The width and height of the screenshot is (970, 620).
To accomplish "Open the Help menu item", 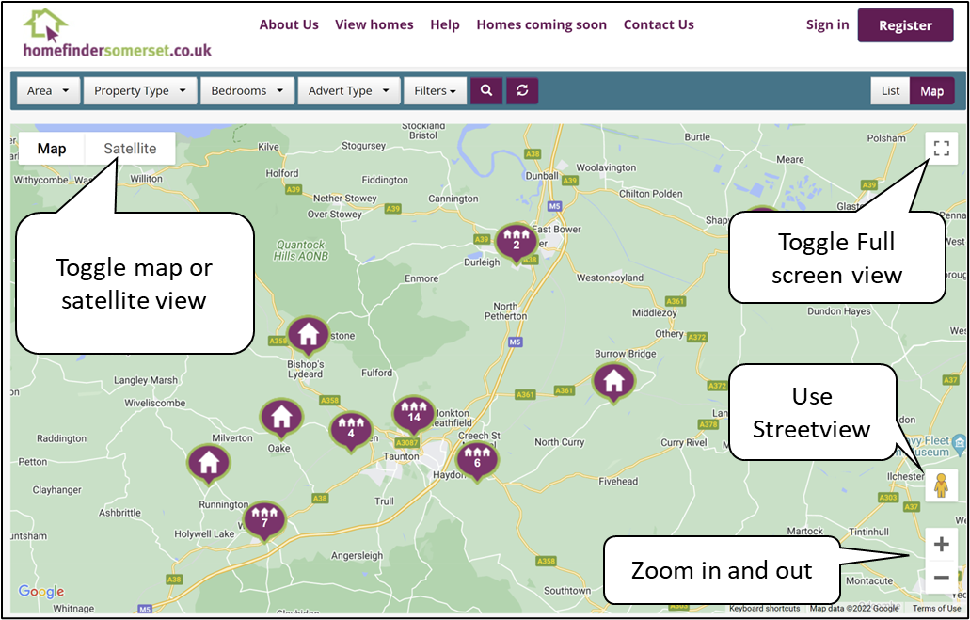I will tap(445, 24).
